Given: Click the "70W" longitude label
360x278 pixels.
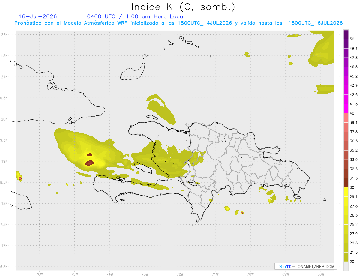Looking at the screenshot, I should [250, 274].
